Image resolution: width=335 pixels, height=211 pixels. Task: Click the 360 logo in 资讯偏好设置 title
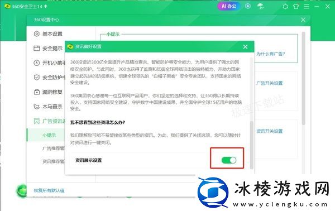pos(70,46)
